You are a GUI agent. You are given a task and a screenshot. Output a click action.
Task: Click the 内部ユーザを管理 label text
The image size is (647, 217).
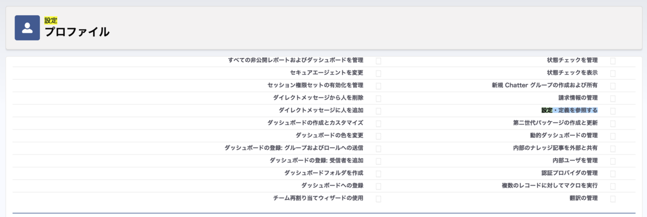click(x=575, y=160)
